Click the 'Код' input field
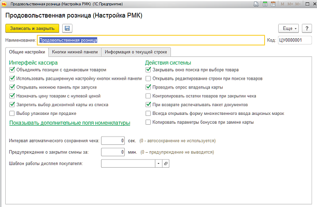Viewport: 317px width, 207px height. point(294,40)
